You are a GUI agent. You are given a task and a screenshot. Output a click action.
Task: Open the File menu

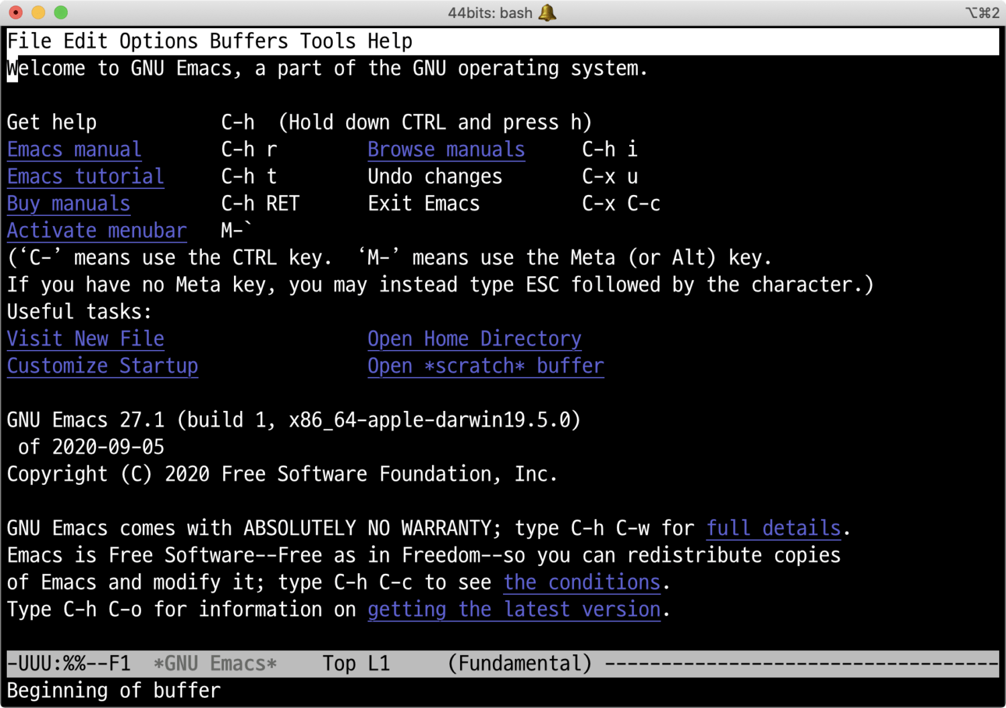click(x=29, y=42)
